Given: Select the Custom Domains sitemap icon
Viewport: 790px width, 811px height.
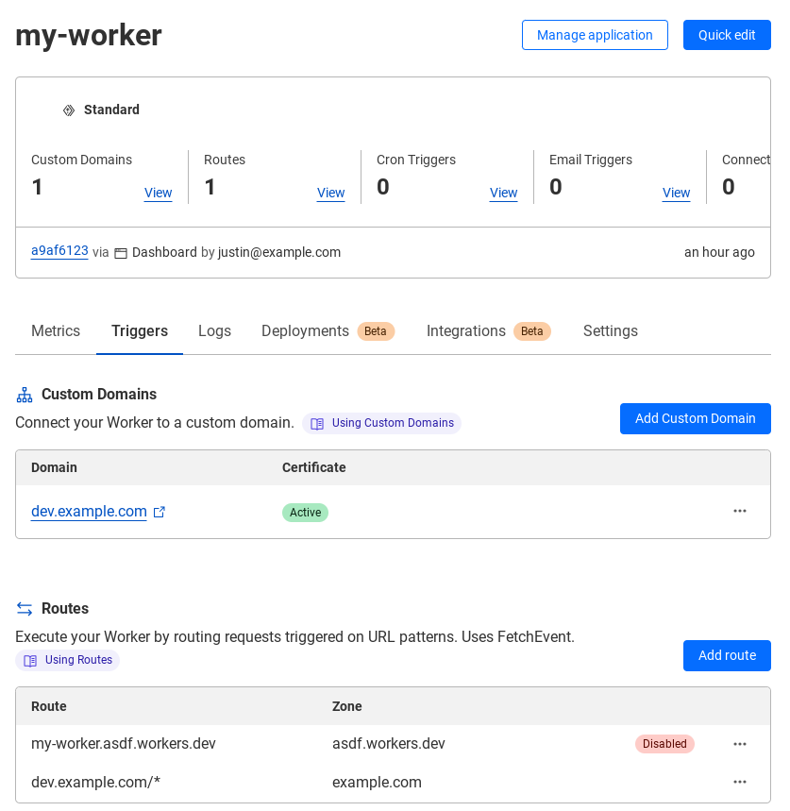Looking at the screenshot, I should (24, 394).
